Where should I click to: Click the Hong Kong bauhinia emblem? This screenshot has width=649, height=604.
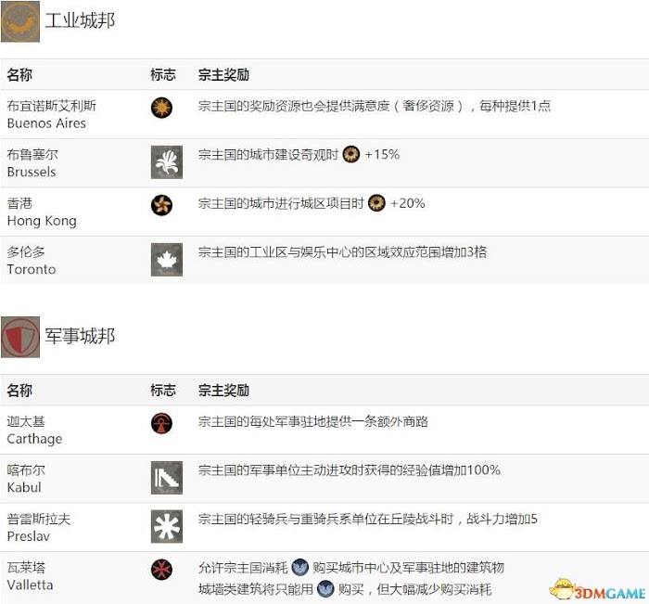pyautogui.click(x=161, y=205)
